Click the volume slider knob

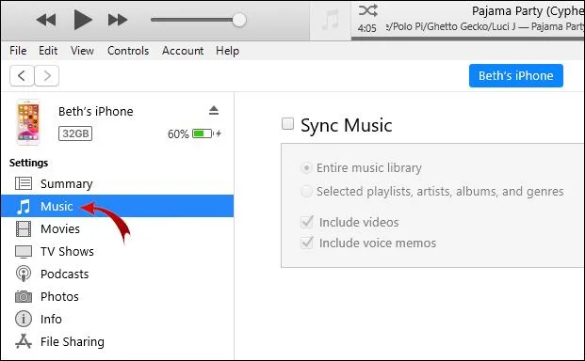tap(239, 20)
